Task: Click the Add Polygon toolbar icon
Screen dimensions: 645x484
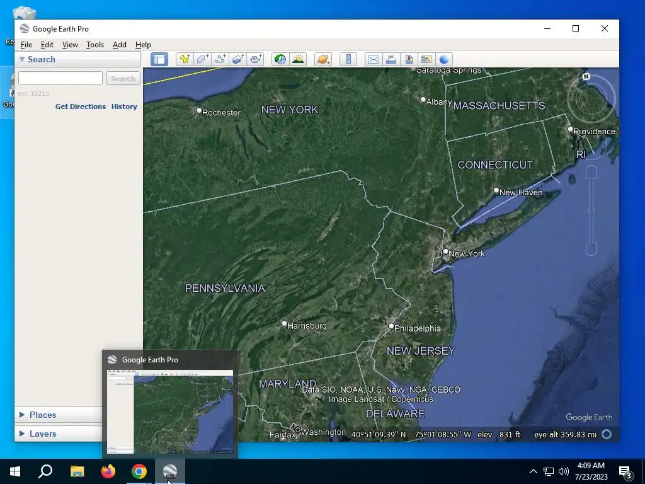Action: pyautogui.click(x=202, y=59)
